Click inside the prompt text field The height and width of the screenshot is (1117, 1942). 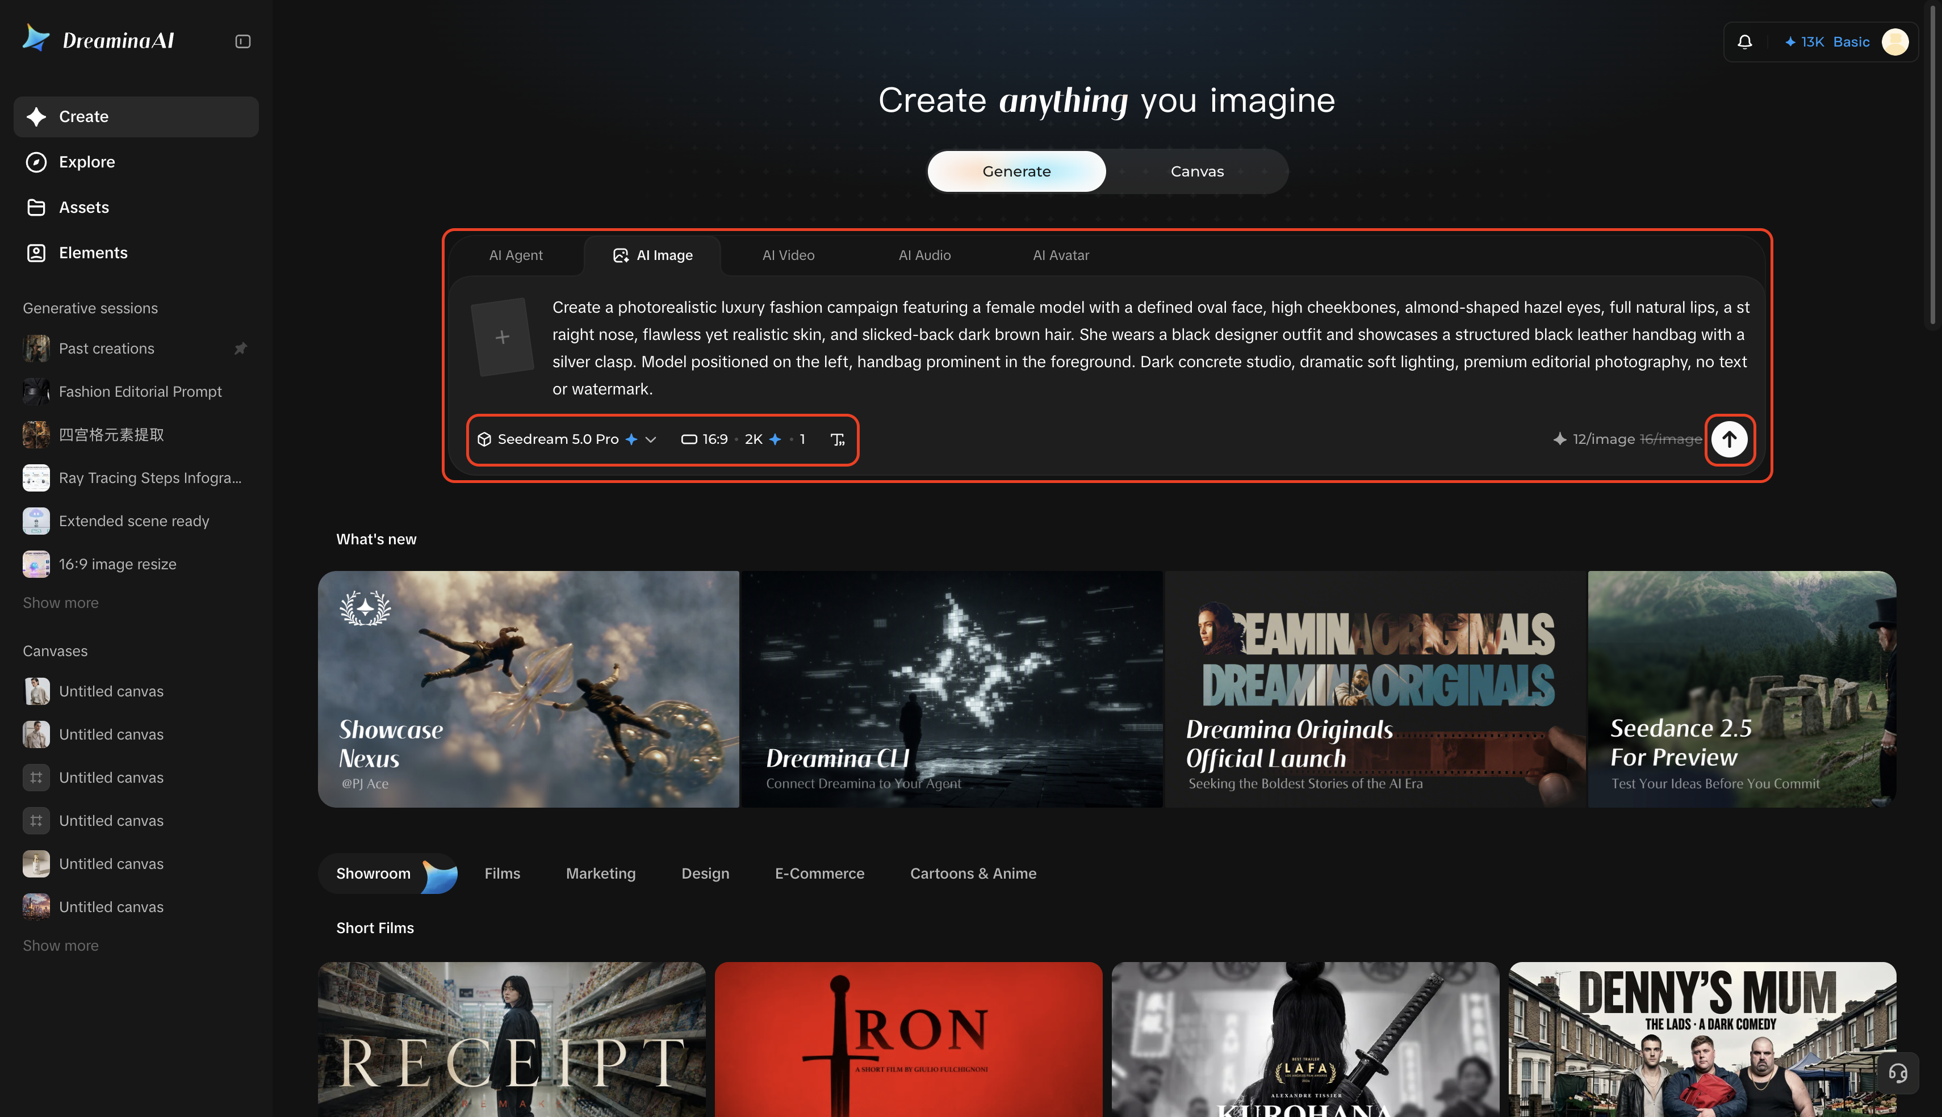[1150, 348]
